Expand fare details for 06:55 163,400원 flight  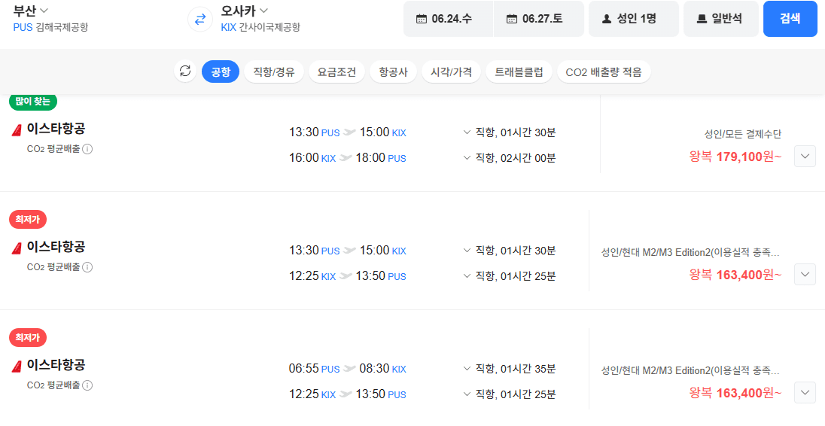pos(805,393)
